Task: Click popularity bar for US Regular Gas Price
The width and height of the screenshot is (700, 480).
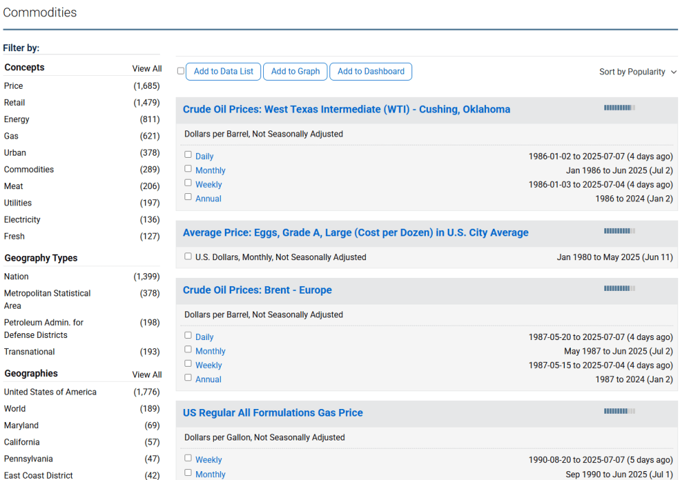Action: 619,411
